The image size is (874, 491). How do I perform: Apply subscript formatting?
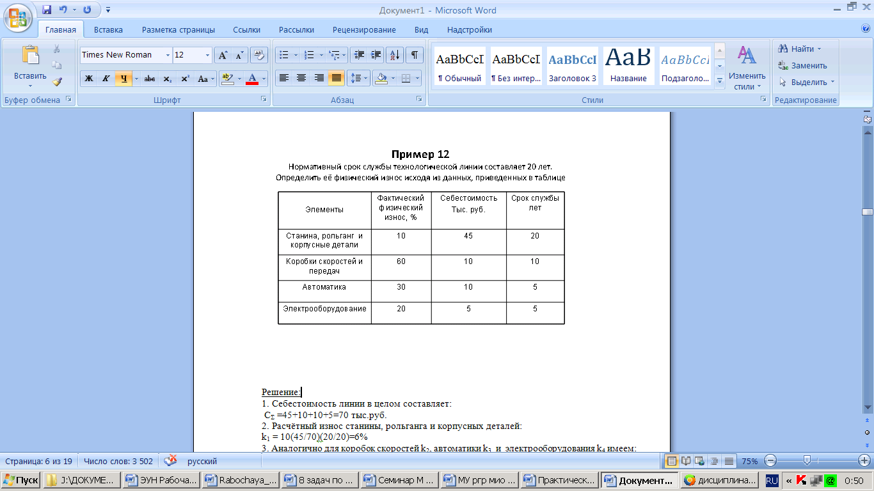(x=167, y=79)
